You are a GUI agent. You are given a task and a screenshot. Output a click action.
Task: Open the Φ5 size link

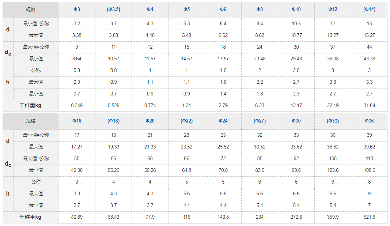pos(186,9)
